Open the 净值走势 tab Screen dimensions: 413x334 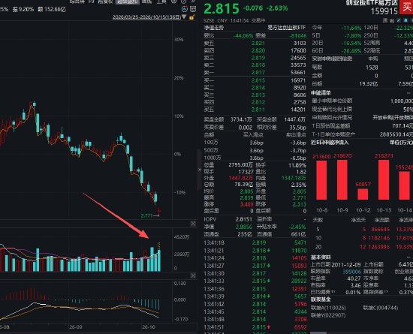tap(213, 28)
